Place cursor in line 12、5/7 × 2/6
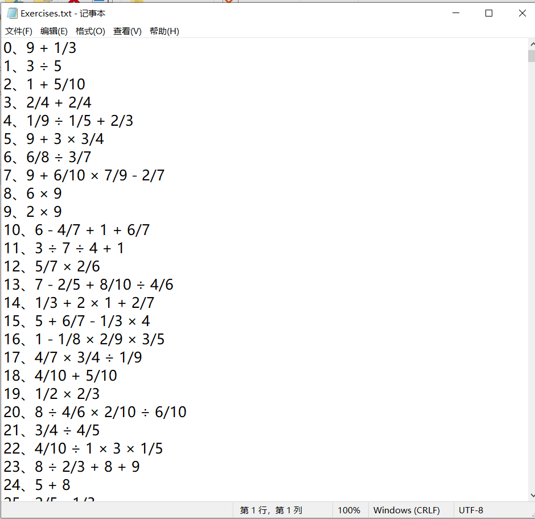Viewport: 535px width, 519px height. tap(52, 266)
